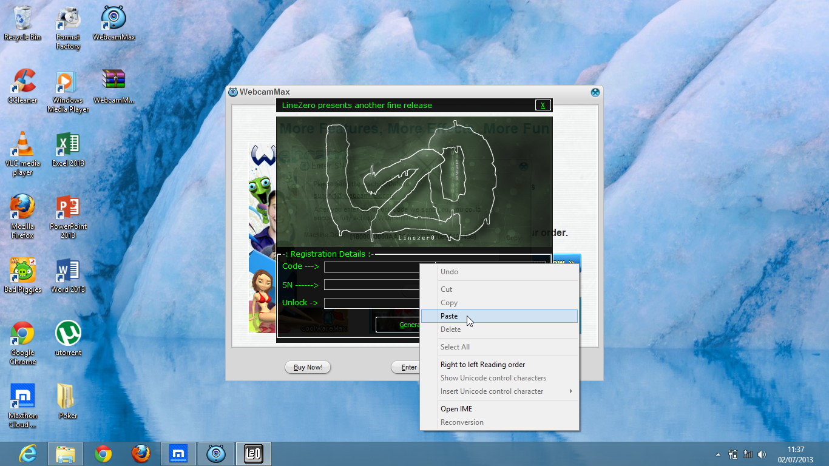Choose Paste in the context menu
This screenshot has height=466, width=829.
pos(499,316)
